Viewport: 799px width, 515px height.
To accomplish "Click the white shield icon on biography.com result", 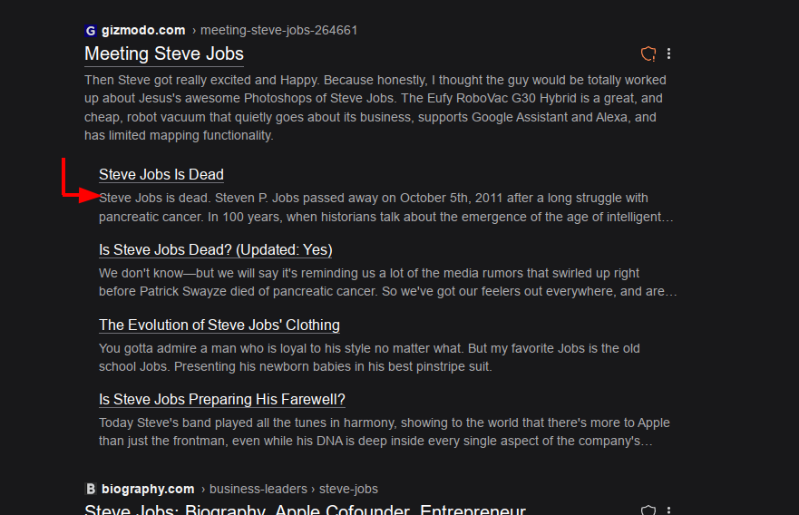I will coord(648,510).
